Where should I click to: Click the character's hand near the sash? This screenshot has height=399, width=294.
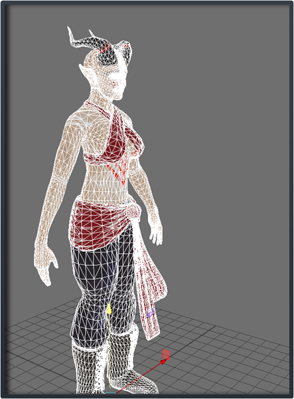point(156,233)
